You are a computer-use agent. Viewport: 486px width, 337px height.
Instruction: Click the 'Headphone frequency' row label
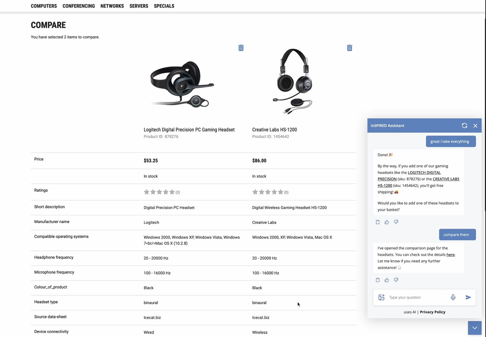click(54, 258)
